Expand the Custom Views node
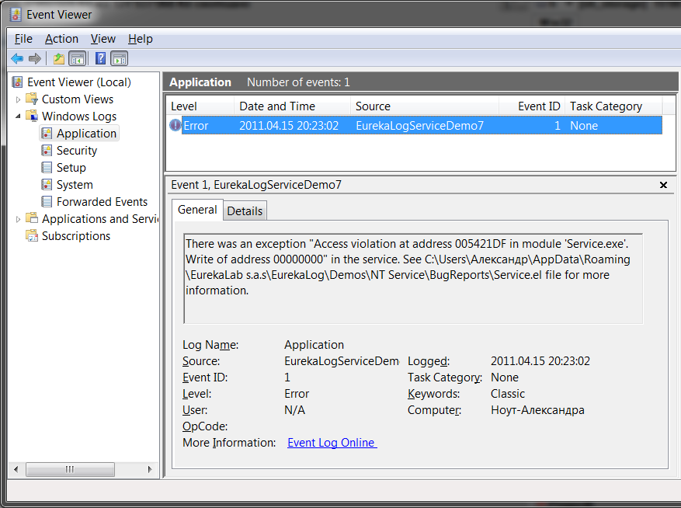This screenshot has width=681, height=508. click(x=18, y=99)
